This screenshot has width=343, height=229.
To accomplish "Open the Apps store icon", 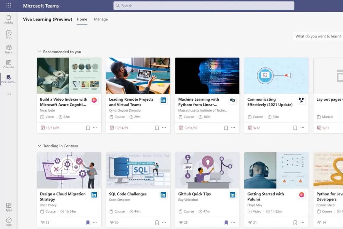I will coord(8,206).
